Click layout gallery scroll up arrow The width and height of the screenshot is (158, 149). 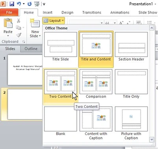[152, 28]
